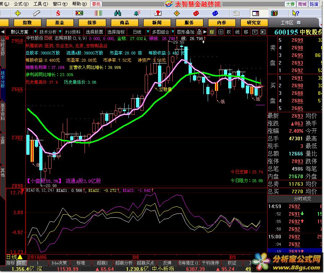This screenshot has width=324, height=273.
Task: Open the 基金 category button
Action: 60,23
